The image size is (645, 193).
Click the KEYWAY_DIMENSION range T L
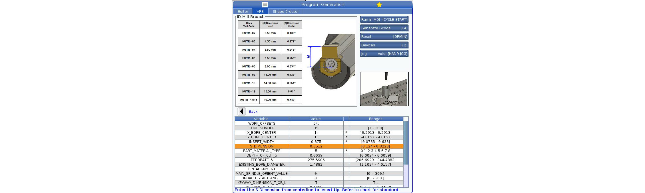(x=376, y=183)
